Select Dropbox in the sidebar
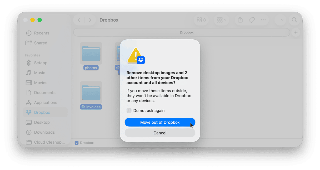 pyautogui.click(x=45, y=113)
